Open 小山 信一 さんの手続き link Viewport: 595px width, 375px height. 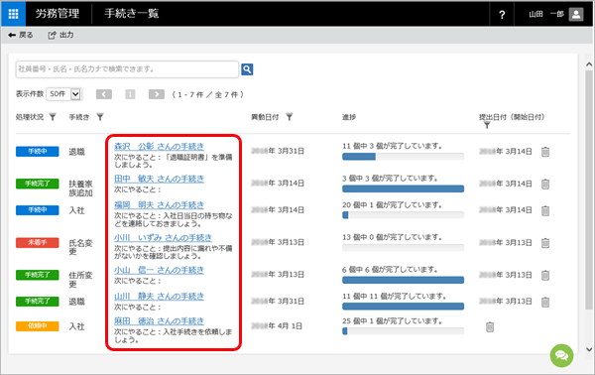159,270
